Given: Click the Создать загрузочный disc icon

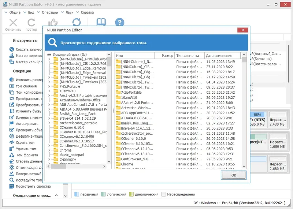Looking at the screenshot, I should (x=12, y=49).
